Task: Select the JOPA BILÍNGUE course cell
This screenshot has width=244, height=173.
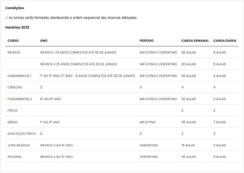Action: 19,145
